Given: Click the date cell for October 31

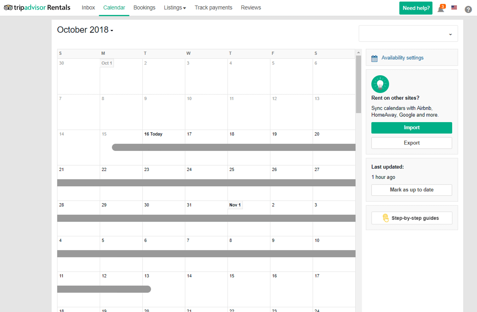Looking at the screenshot, I should tap(206, 218).
